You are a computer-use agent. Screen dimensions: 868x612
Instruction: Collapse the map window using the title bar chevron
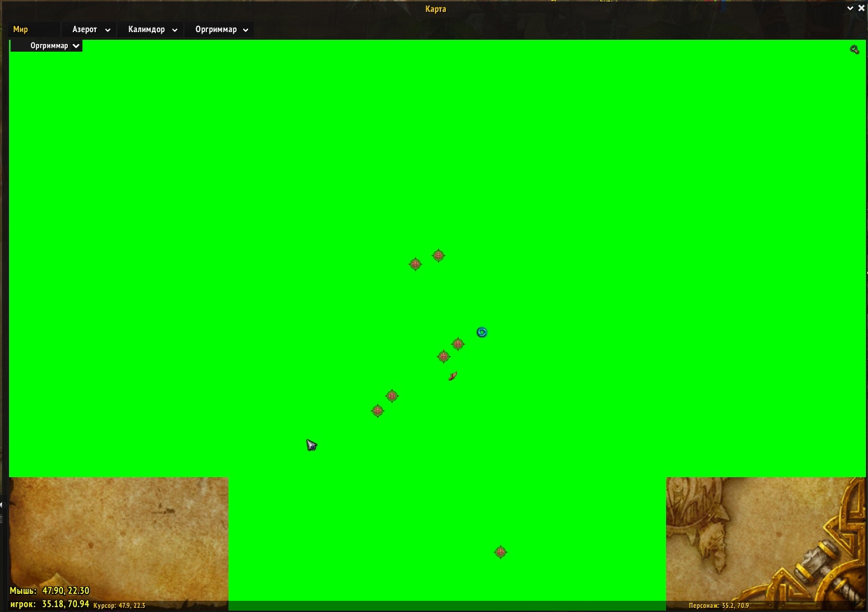pyautogui.click(x=850, y=8)
